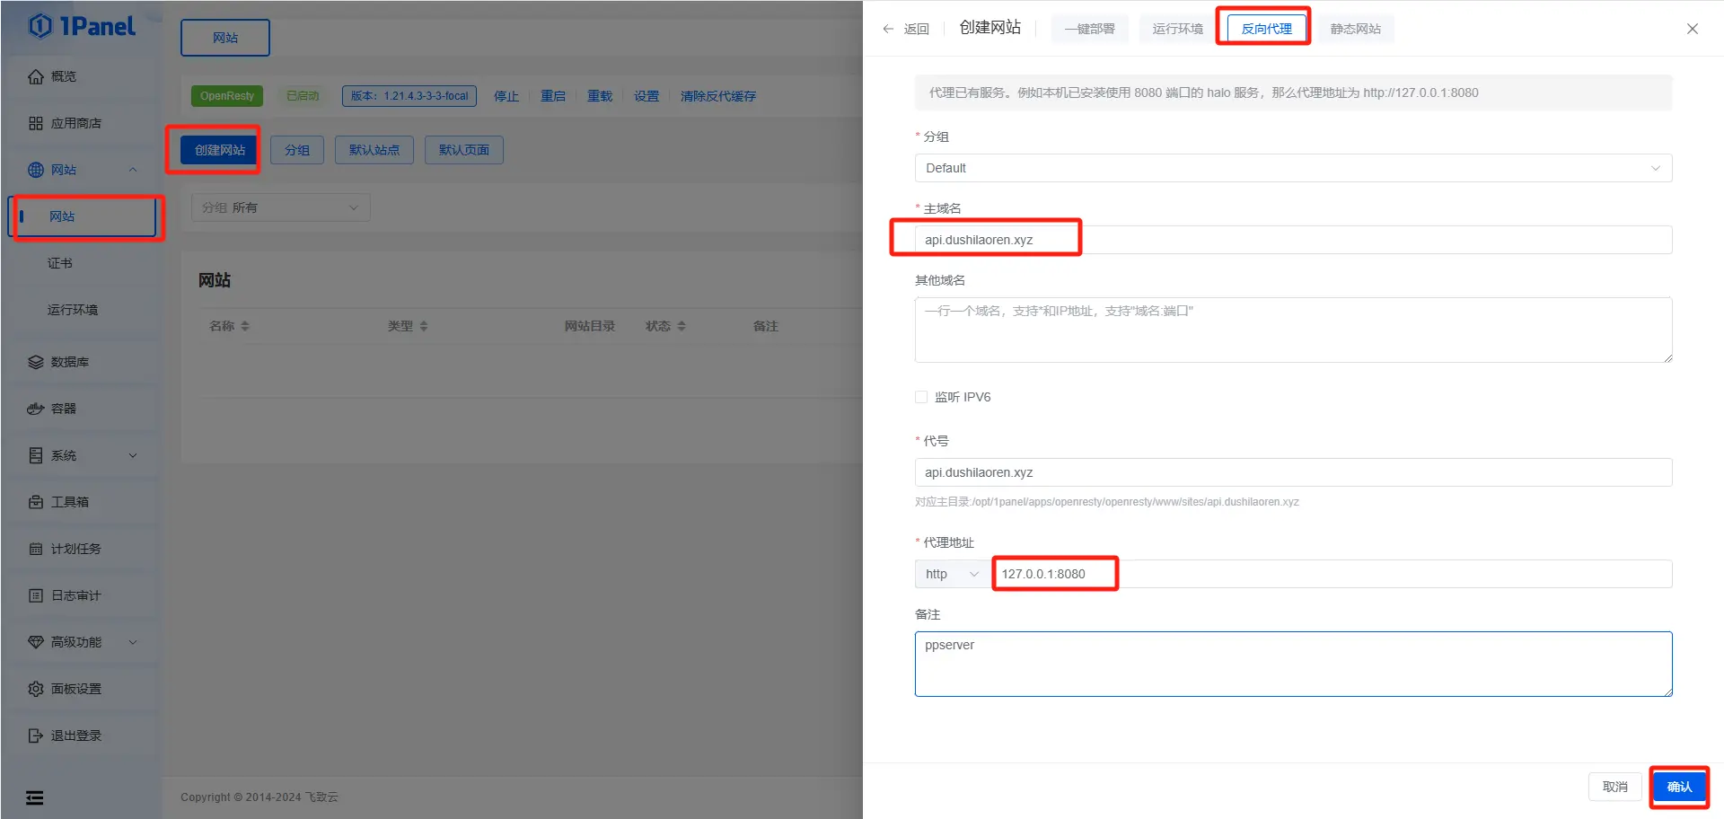Click the 创建网站 button
This screenshot has width=1724, height=819.
tap(220, 150)
